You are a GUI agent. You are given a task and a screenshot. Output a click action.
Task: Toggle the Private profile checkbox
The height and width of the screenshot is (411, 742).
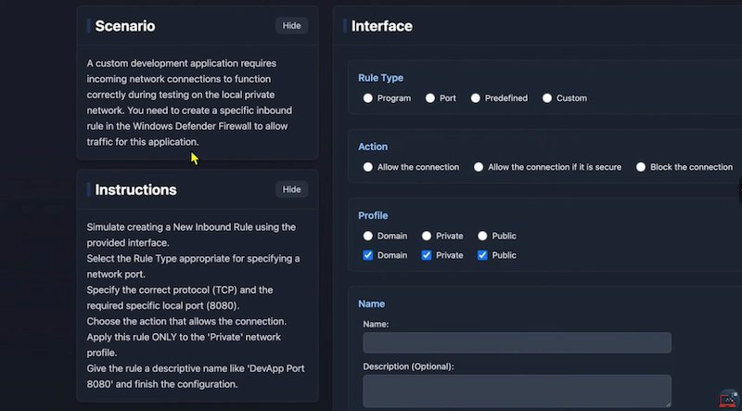click(x=427, y=255)
